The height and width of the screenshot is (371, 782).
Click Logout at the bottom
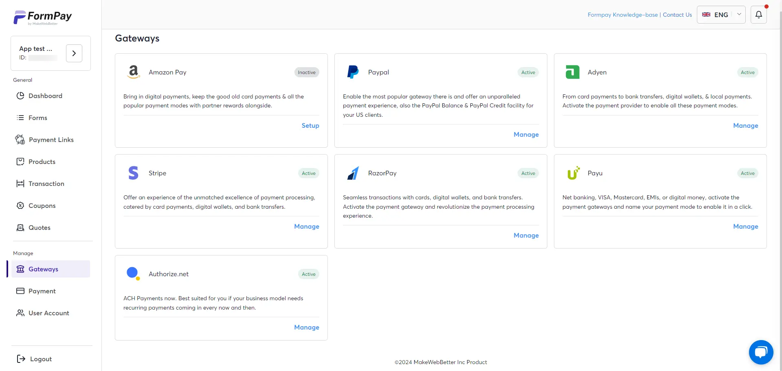(x=41, y=359)
